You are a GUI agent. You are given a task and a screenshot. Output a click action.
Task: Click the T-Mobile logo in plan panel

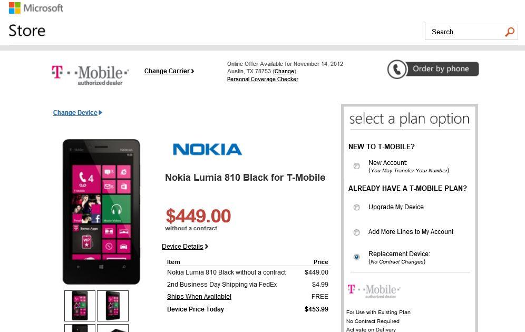click(x=374, y=291)
